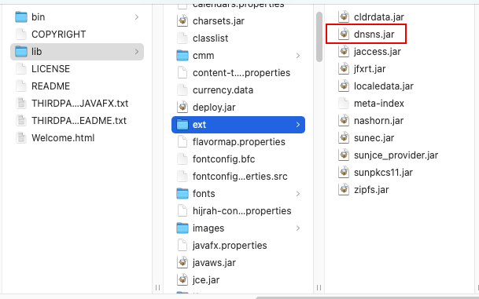Image resolution: width=479 pixels, height=299 pixels.
Task: Select the hijrah-con...properties file name
Action: pos(242,211)
